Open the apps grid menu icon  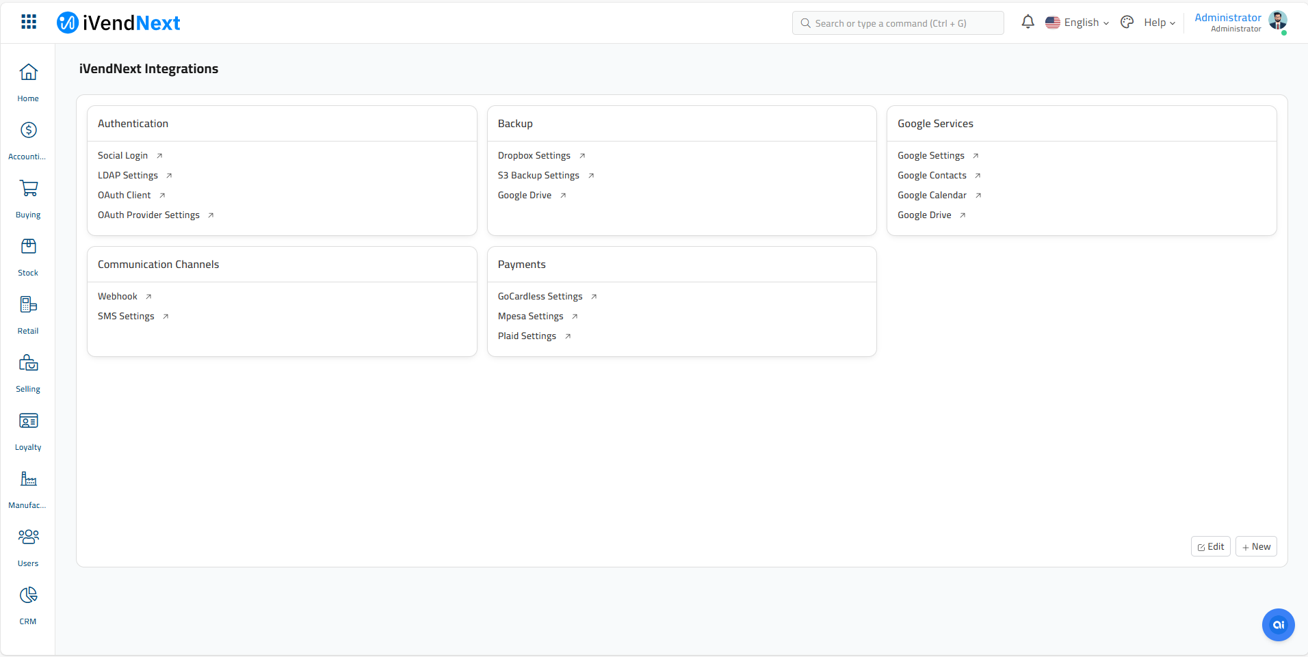click(x=29, y=22)
